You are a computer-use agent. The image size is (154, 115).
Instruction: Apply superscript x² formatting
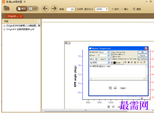pos(138,62)
